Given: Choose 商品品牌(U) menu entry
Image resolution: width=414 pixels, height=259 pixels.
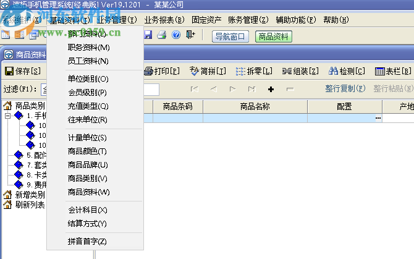Looking at the screenshot, I should (95, 165).
